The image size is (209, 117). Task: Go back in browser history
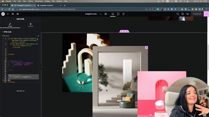(2, 9)
